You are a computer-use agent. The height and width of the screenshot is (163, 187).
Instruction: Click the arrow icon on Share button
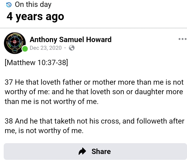pos(83,151)
